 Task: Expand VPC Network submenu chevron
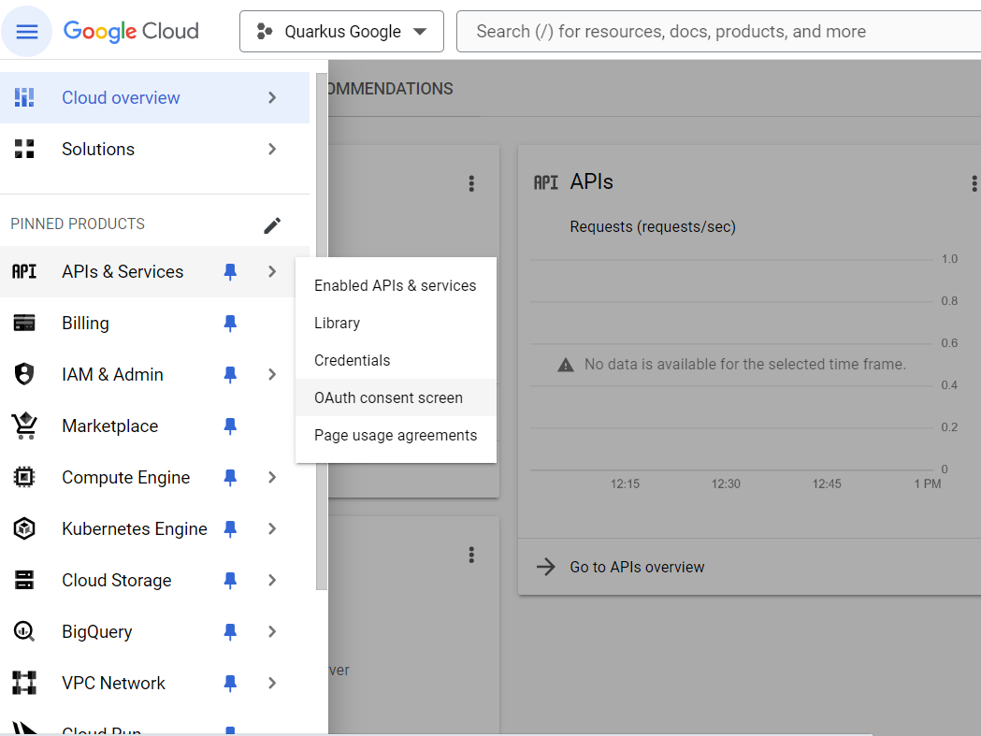pos(272,683)
